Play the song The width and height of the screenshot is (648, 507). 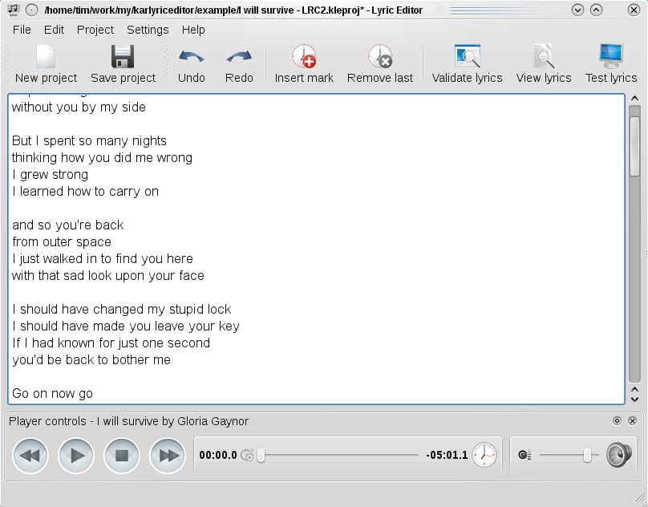click(76, 456)
